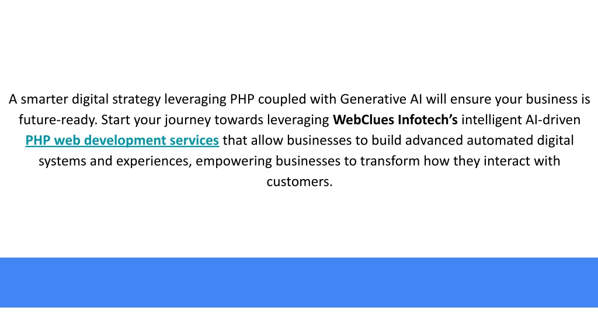Click the word "coupled" in the first line
Viewport: 598px width, 336px height.
coord(282,100)
